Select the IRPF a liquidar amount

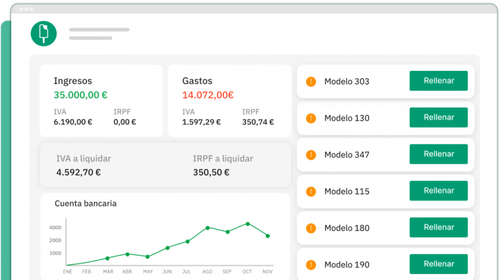coord(211,173)
